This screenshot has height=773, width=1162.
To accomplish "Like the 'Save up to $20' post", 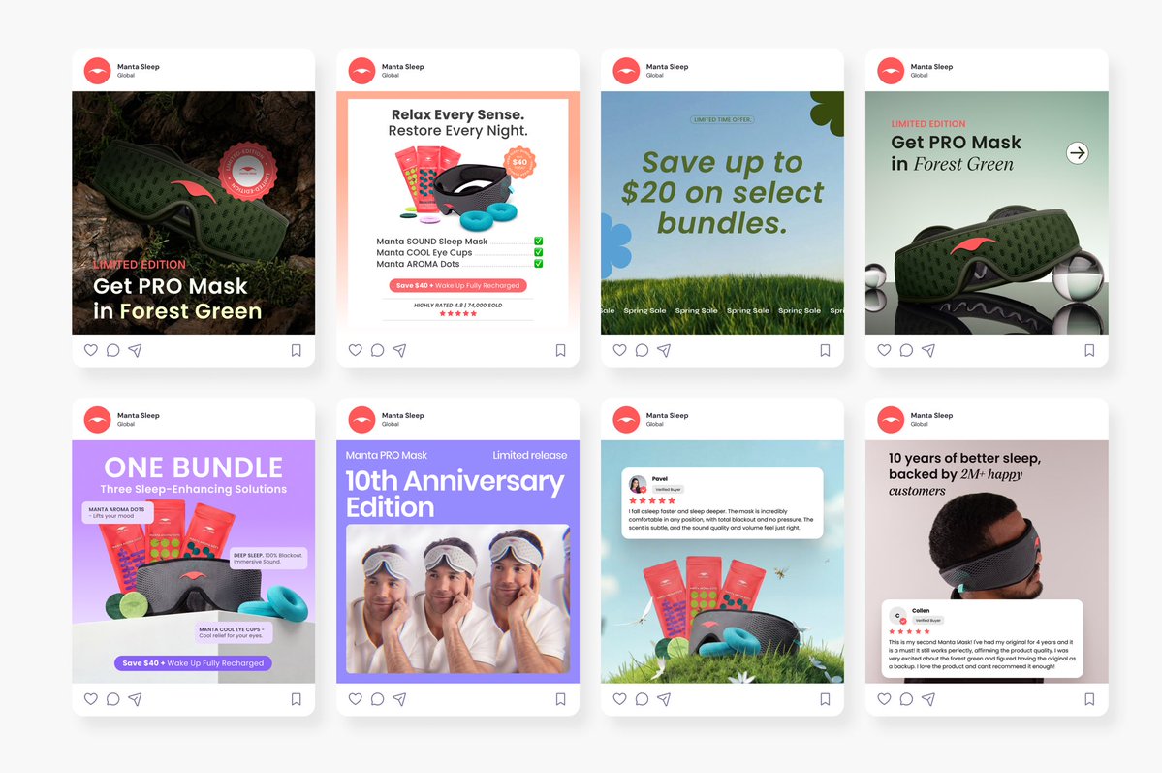I will pyautogui.click(x=619, y=350).
